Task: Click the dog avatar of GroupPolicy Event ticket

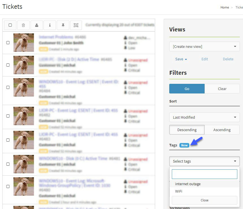Action: (x=24, y=186)
